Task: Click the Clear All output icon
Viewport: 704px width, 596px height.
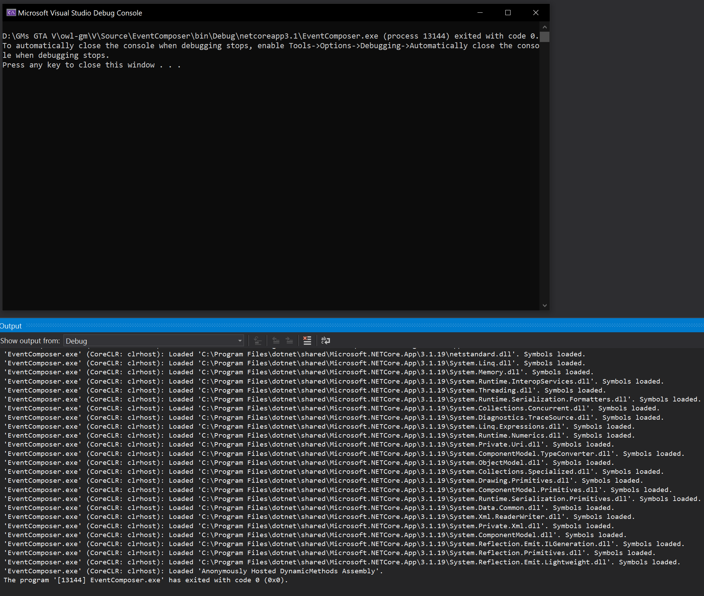Action: (x=307, y=341)
